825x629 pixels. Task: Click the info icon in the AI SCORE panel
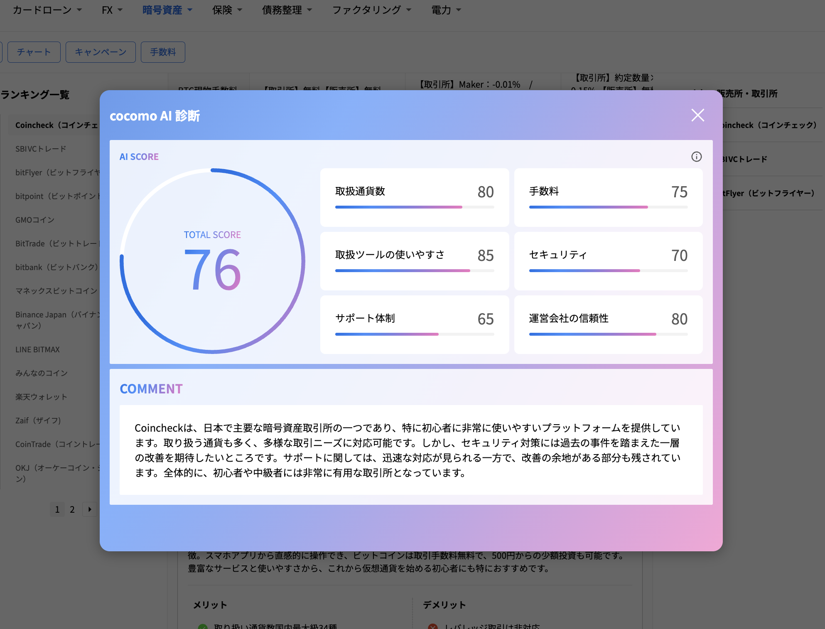(697, 157)
